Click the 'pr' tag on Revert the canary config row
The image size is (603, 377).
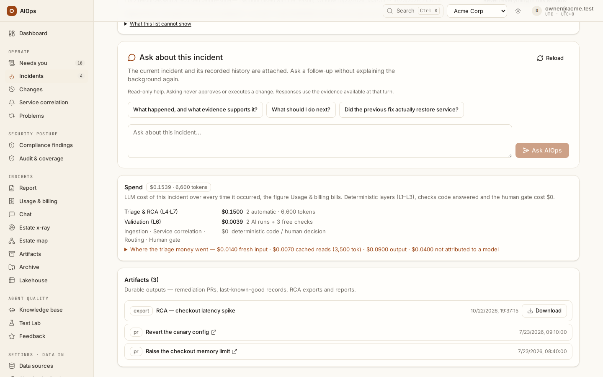136,332
